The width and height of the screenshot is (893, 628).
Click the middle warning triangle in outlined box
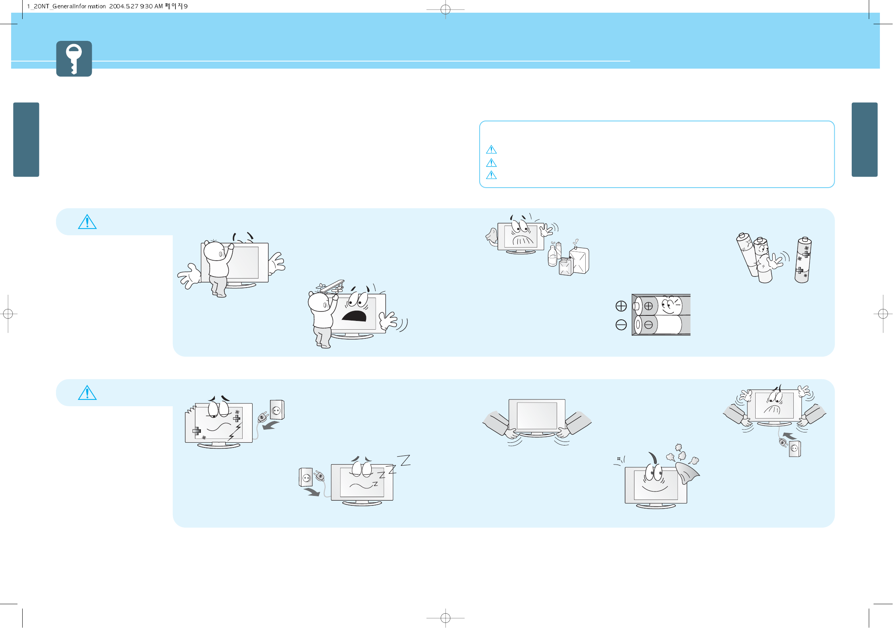coord(491,163)
